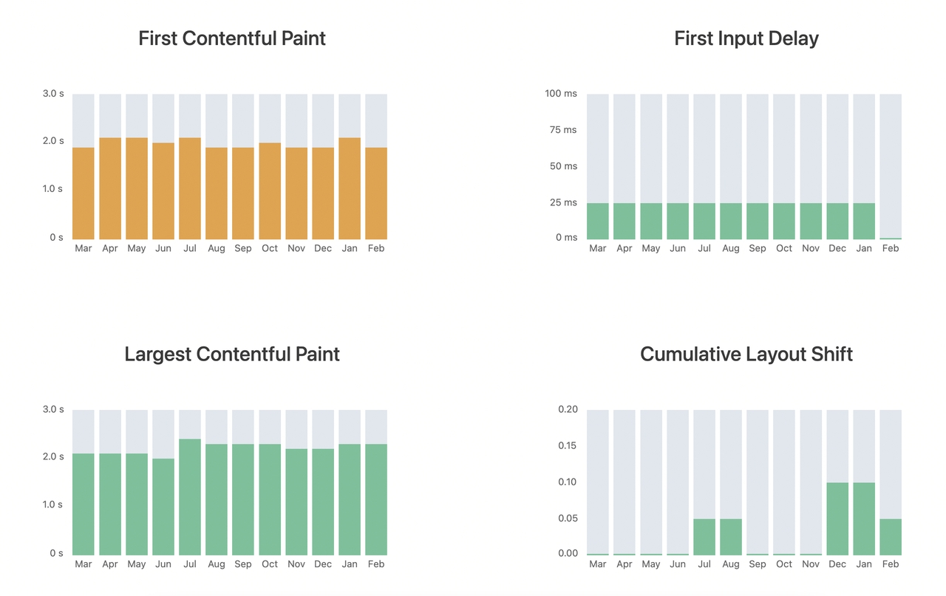This screenshot has width=946, height=596.
Task: Click April bar in First Contentful Paint chart
Action: coord(110,188)
